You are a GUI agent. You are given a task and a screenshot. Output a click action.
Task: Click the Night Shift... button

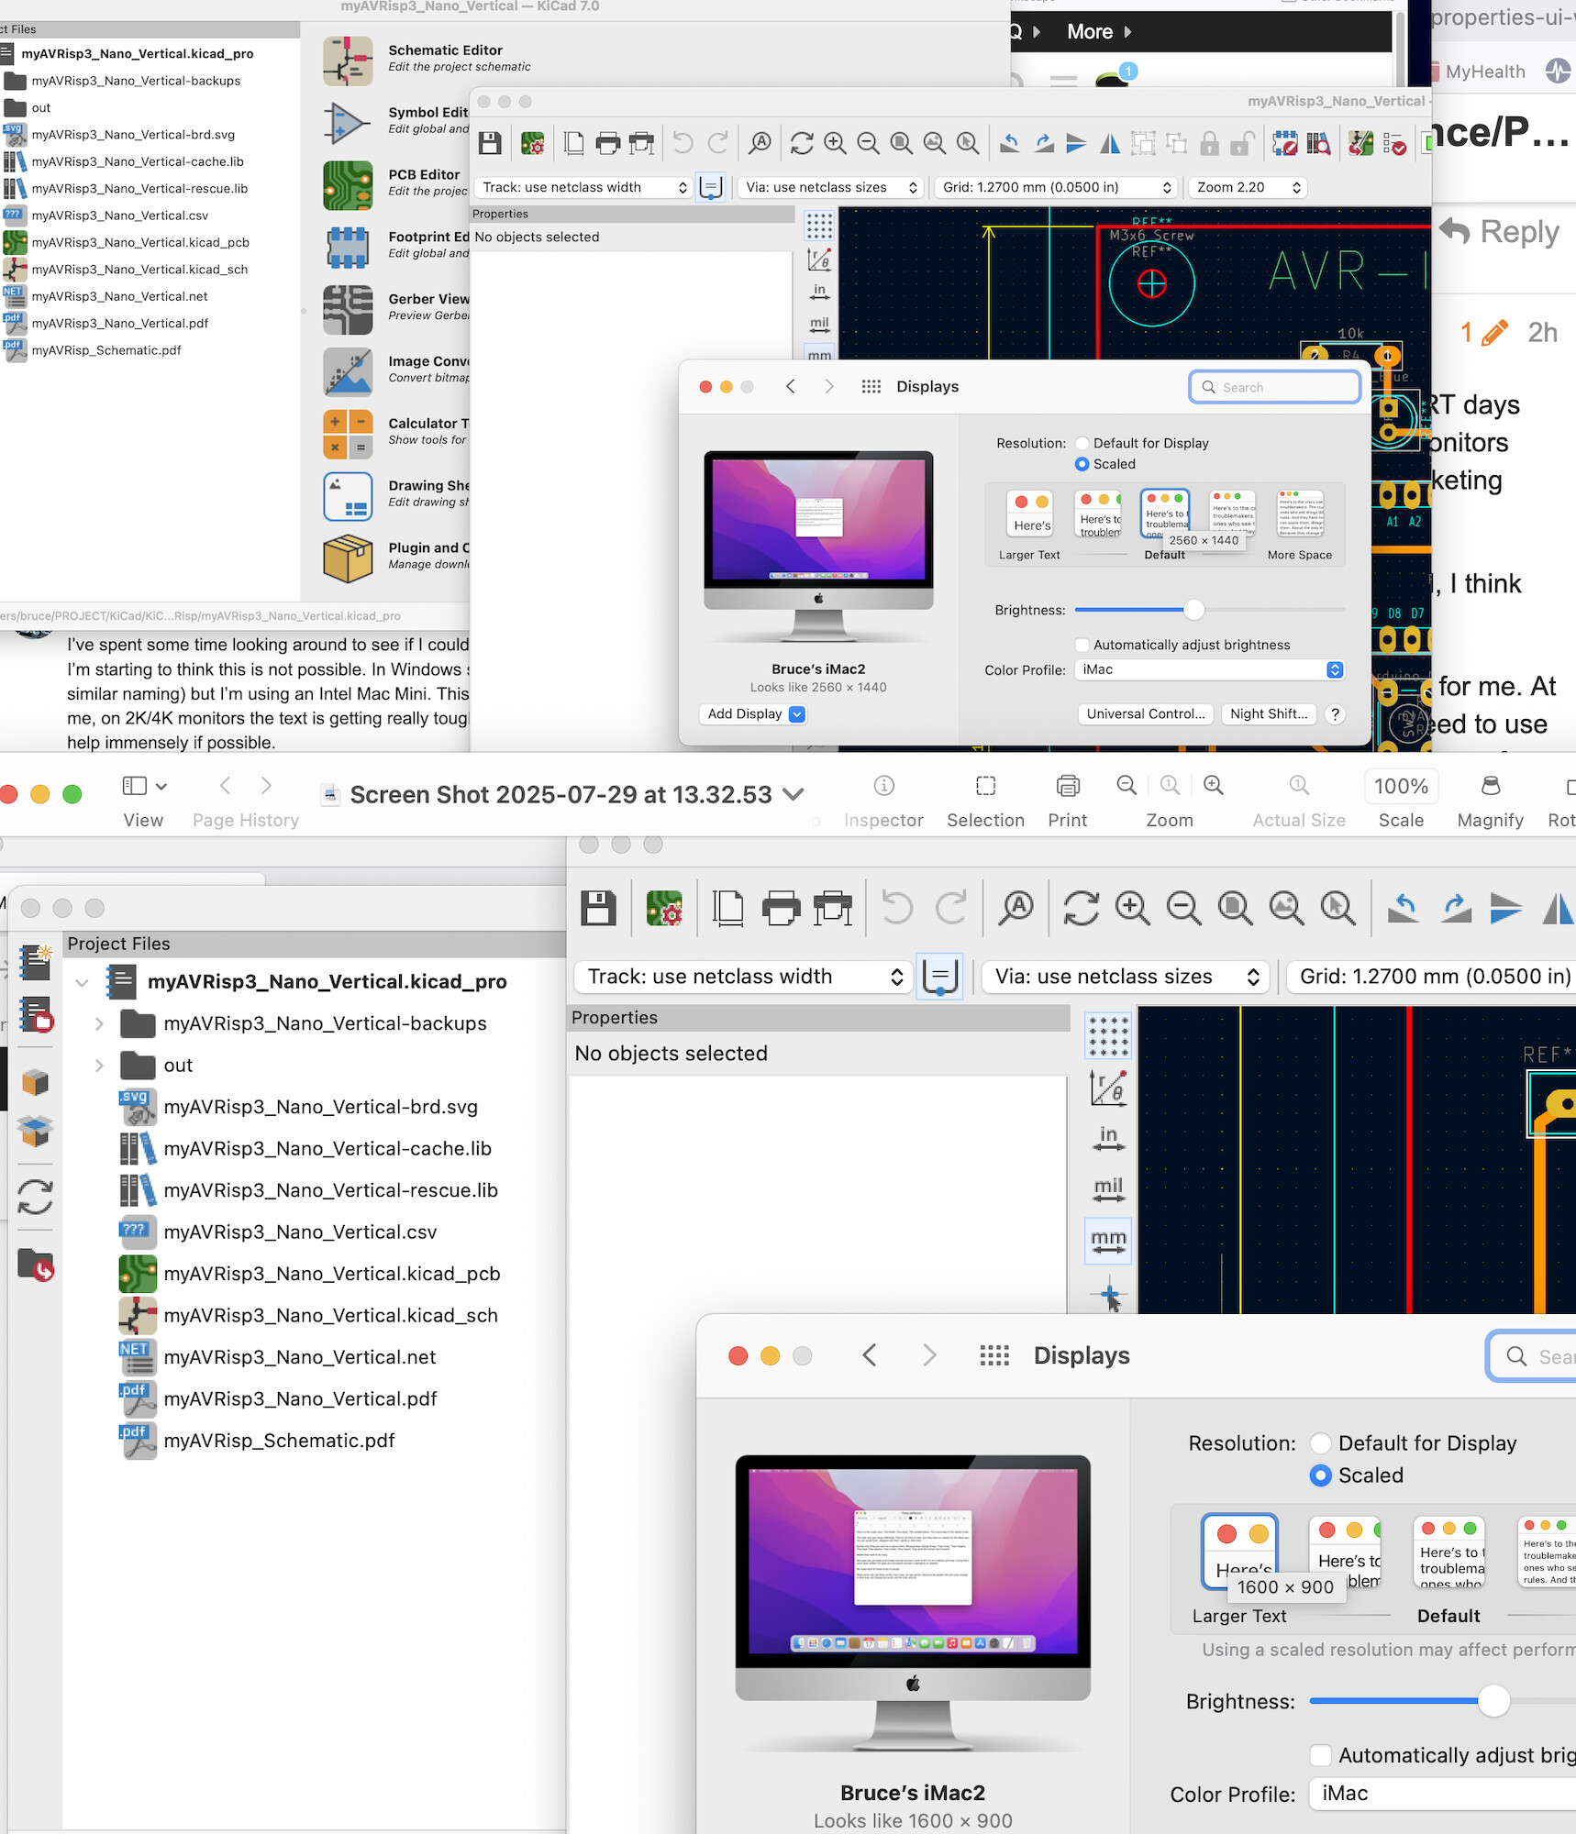pyautogui.click(x=1270, y=714)
